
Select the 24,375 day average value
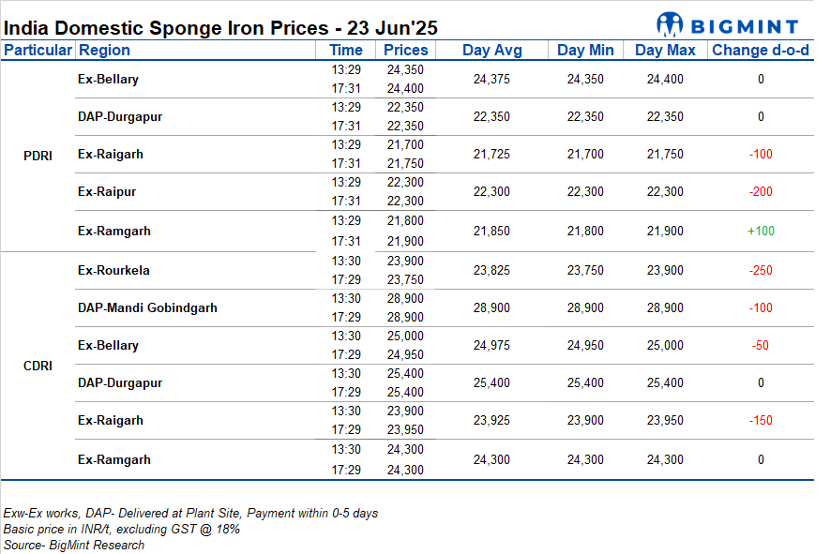(491, 80)
